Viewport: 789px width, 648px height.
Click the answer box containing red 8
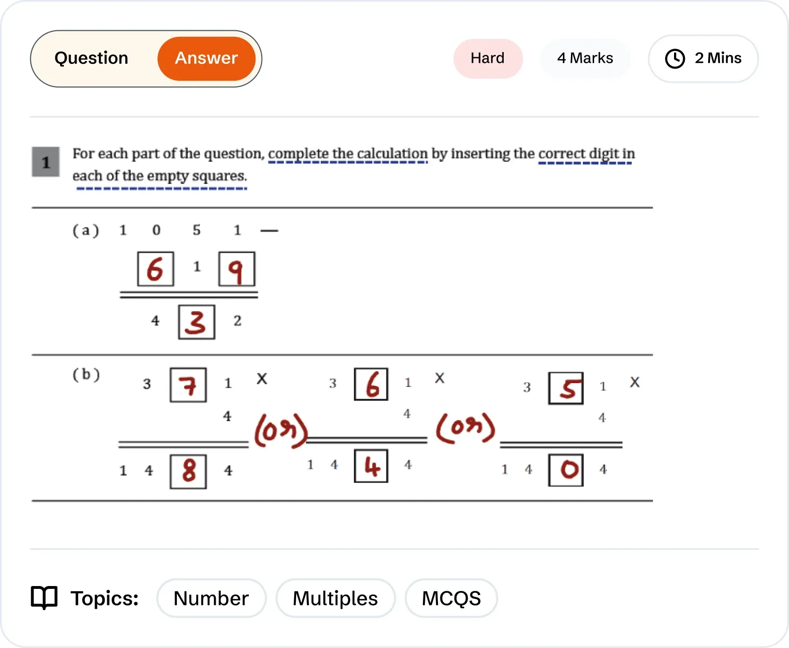(188, 471)
